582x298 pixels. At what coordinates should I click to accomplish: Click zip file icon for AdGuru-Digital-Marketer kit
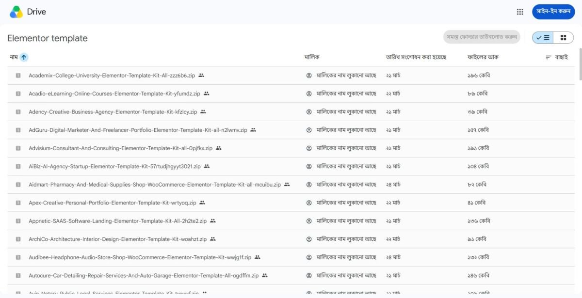coord(18,130)
